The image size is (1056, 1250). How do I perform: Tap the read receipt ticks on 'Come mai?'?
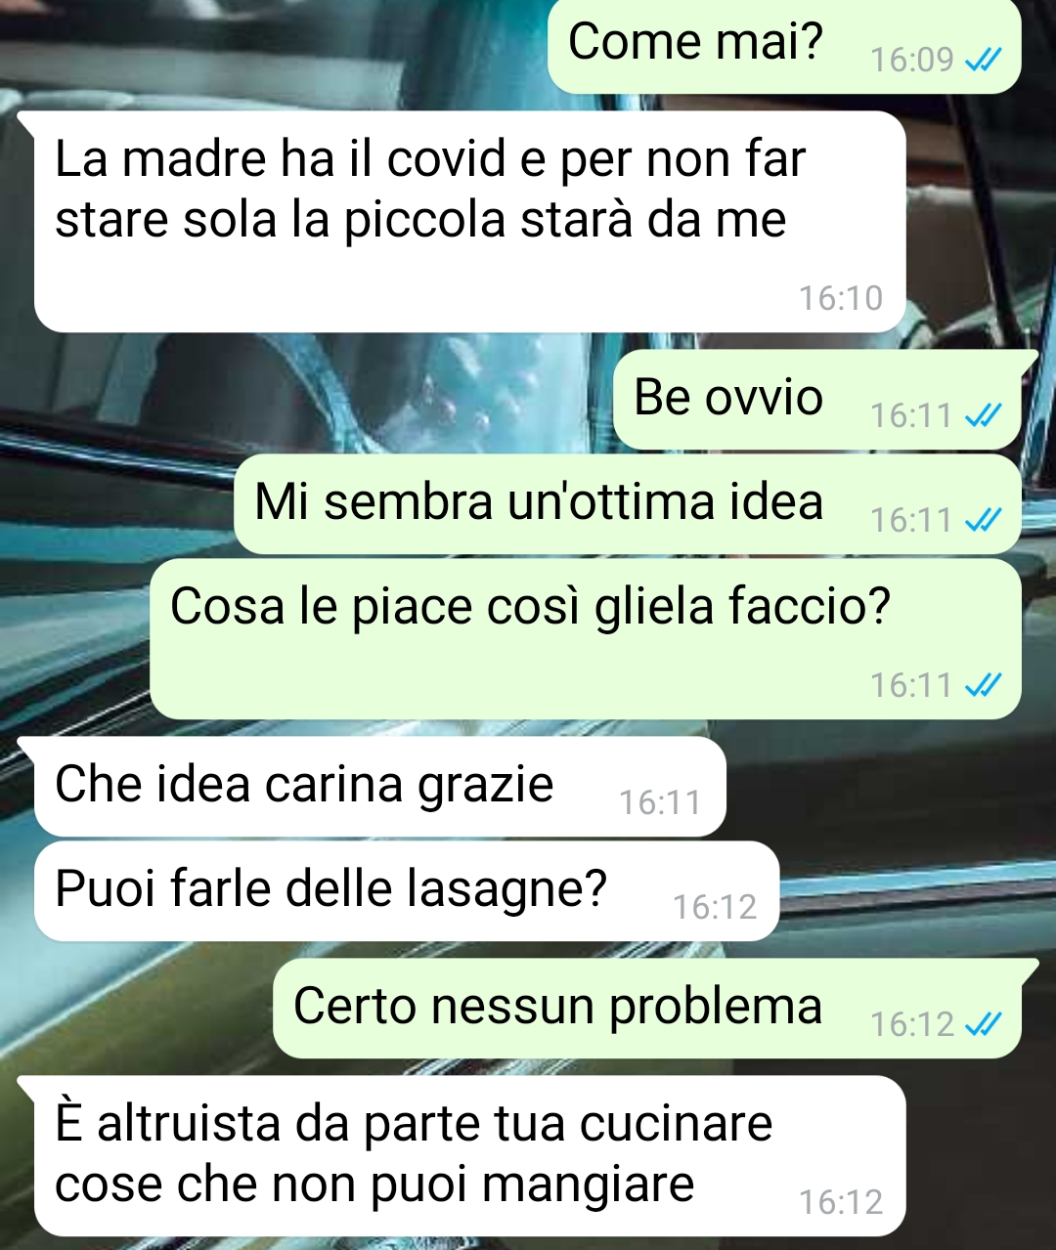point(983,61)
